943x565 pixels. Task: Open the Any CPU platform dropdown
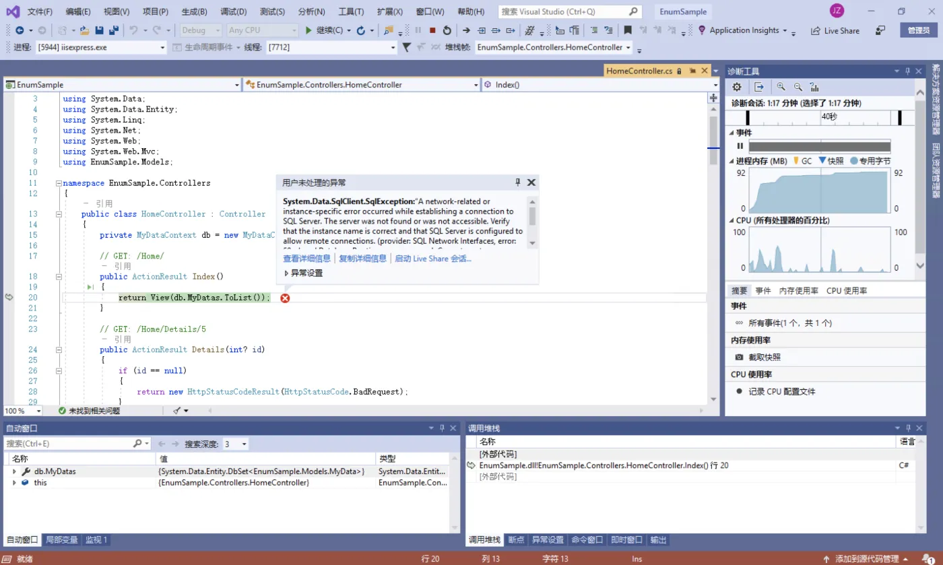(x=262, y=30)
